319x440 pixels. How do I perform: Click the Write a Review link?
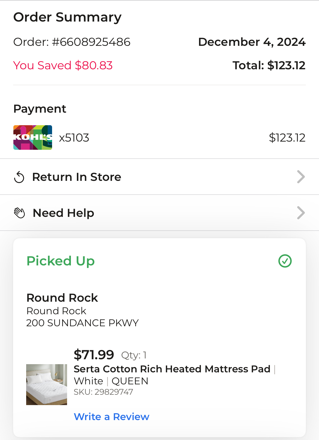112,417
